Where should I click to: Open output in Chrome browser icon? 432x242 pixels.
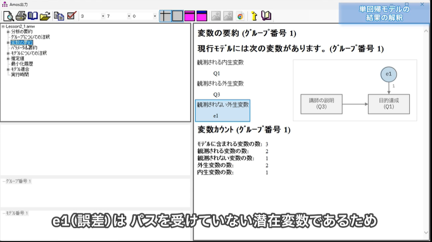[x=240, y=16]
